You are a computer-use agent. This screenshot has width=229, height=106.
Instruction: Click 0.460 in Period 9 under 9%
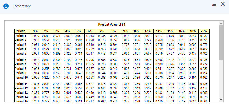125,73
